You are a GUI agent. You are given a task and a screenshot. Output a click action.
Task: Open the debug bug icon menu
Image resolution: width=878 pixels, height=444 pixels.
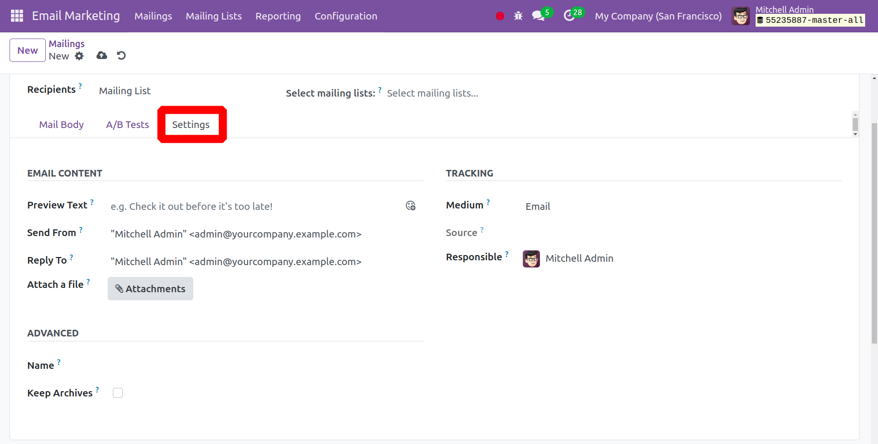[518, 16]
